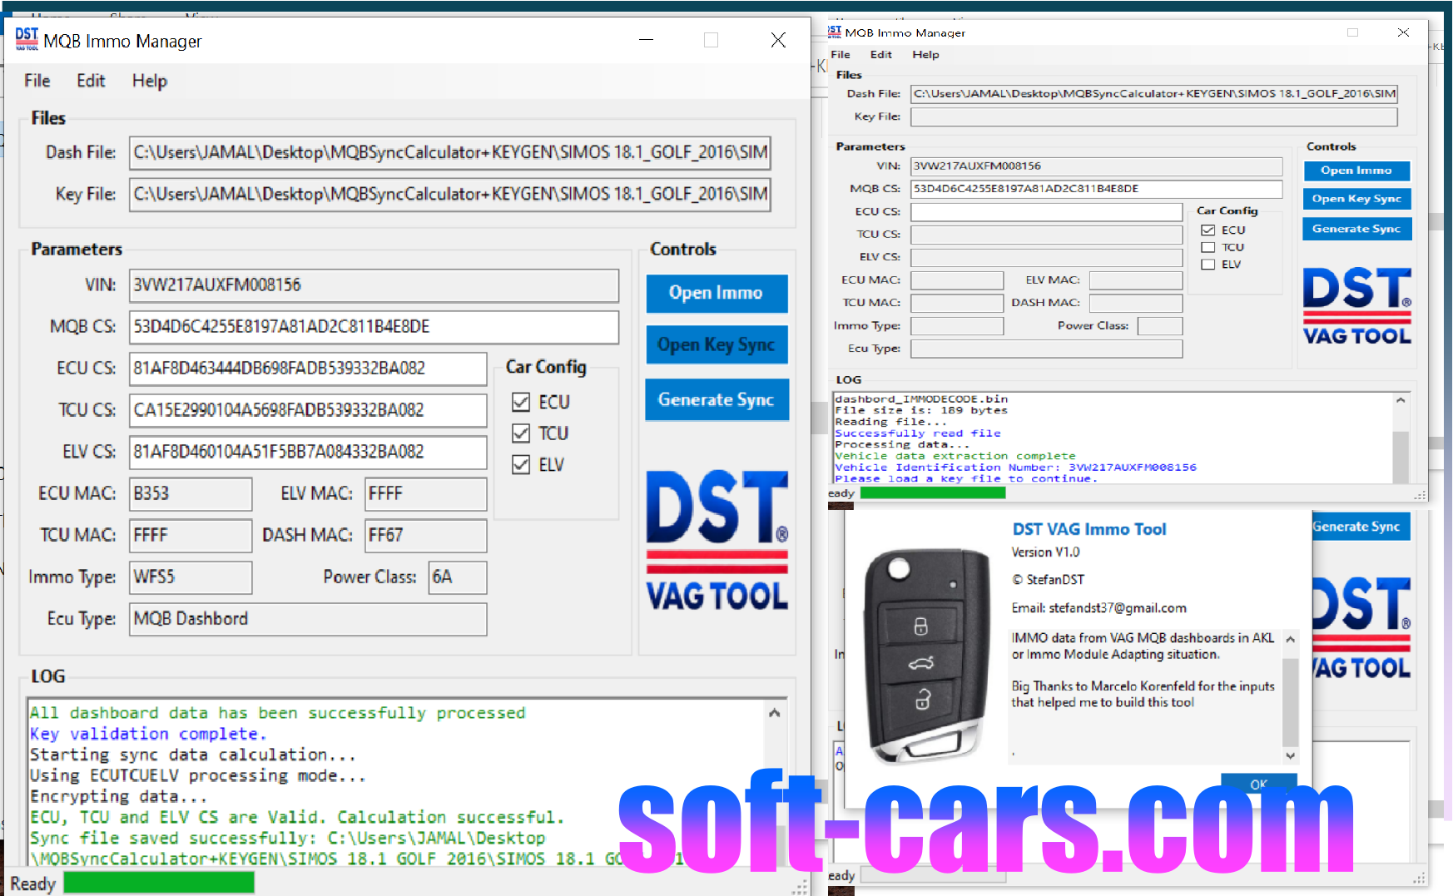Enable TCU checkbox in small window

1208,247
